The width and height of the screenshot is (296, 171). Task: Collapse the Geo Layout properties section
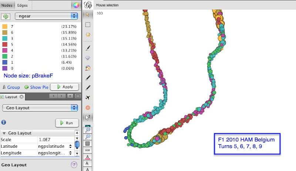(4, 133)
